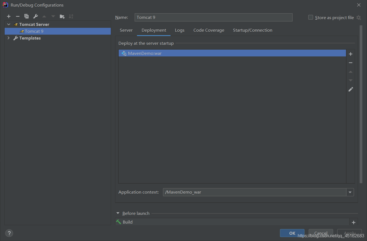Collapse the Tomcat Server tree node
Viewport: 367px width, 241px height.
pyautogui.click(x=9, y=24)
